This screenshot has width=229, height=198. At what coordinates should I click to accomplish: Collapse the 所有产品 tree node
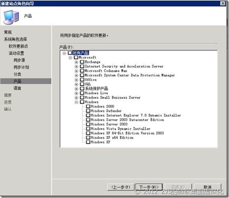point(64,53)
